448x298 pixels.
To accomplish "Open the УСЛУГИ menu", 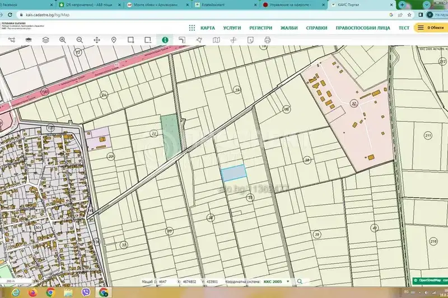I will 232,28.
